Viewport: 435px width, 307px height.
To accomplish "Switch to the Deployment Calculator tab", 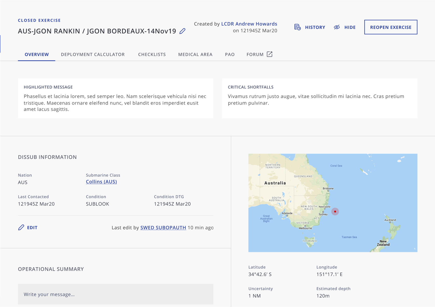I will tap(93, 54).
